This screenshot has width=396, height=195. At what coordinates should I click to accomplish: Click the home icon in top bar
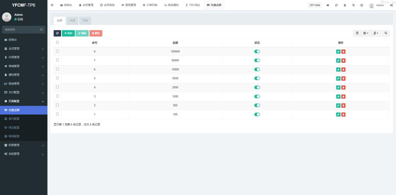pos(328,5)
